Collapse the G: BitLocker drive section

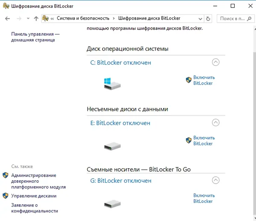(x=215, y=180)
